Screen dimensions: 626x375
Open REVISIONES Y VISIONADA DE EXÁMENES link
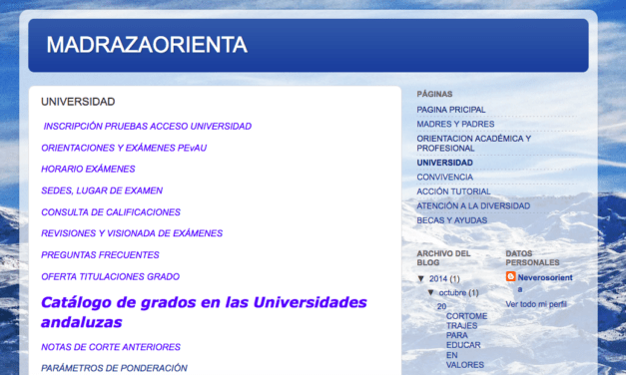(132, 233)
